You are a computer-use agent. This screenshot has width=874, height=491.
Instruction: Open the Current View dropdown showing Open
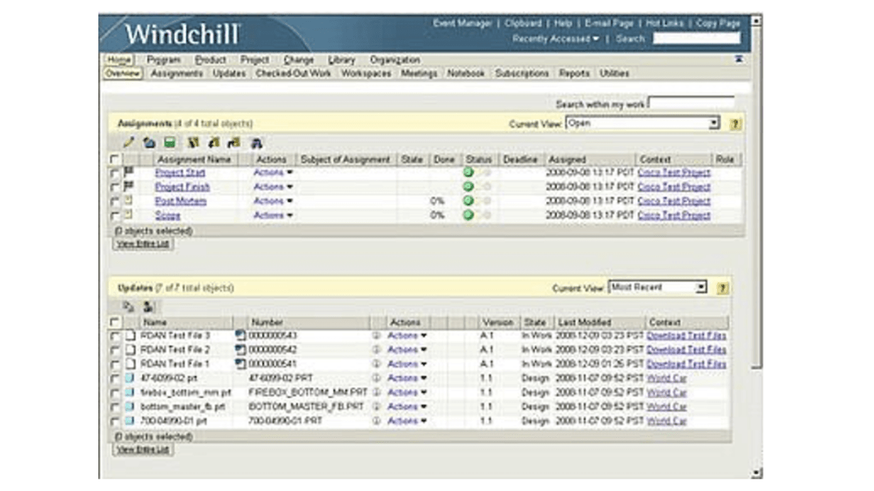(643, 123)
